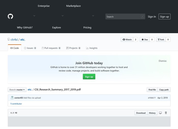The image size is (178, 129).
Task: Click the CSI_Research_Summary_2017_2019.pdf file name
Action: [58, 90]
